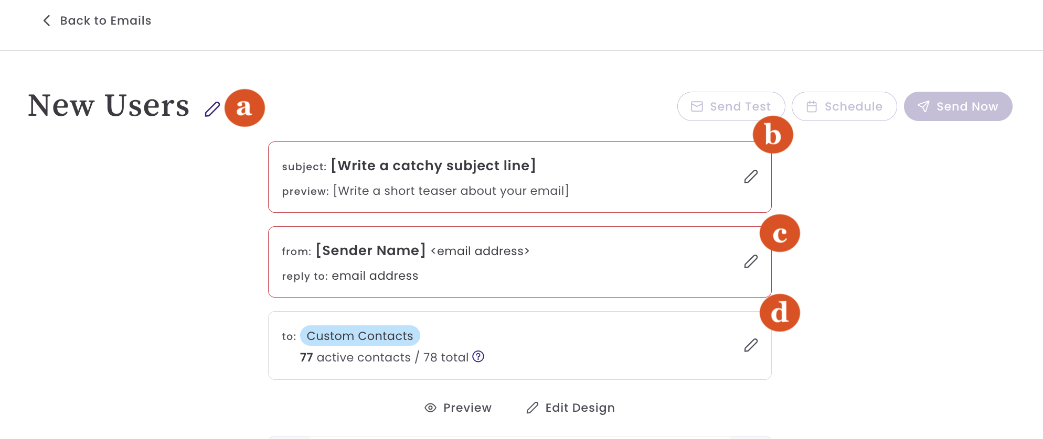Click the New Users email title

pos(109,105)
